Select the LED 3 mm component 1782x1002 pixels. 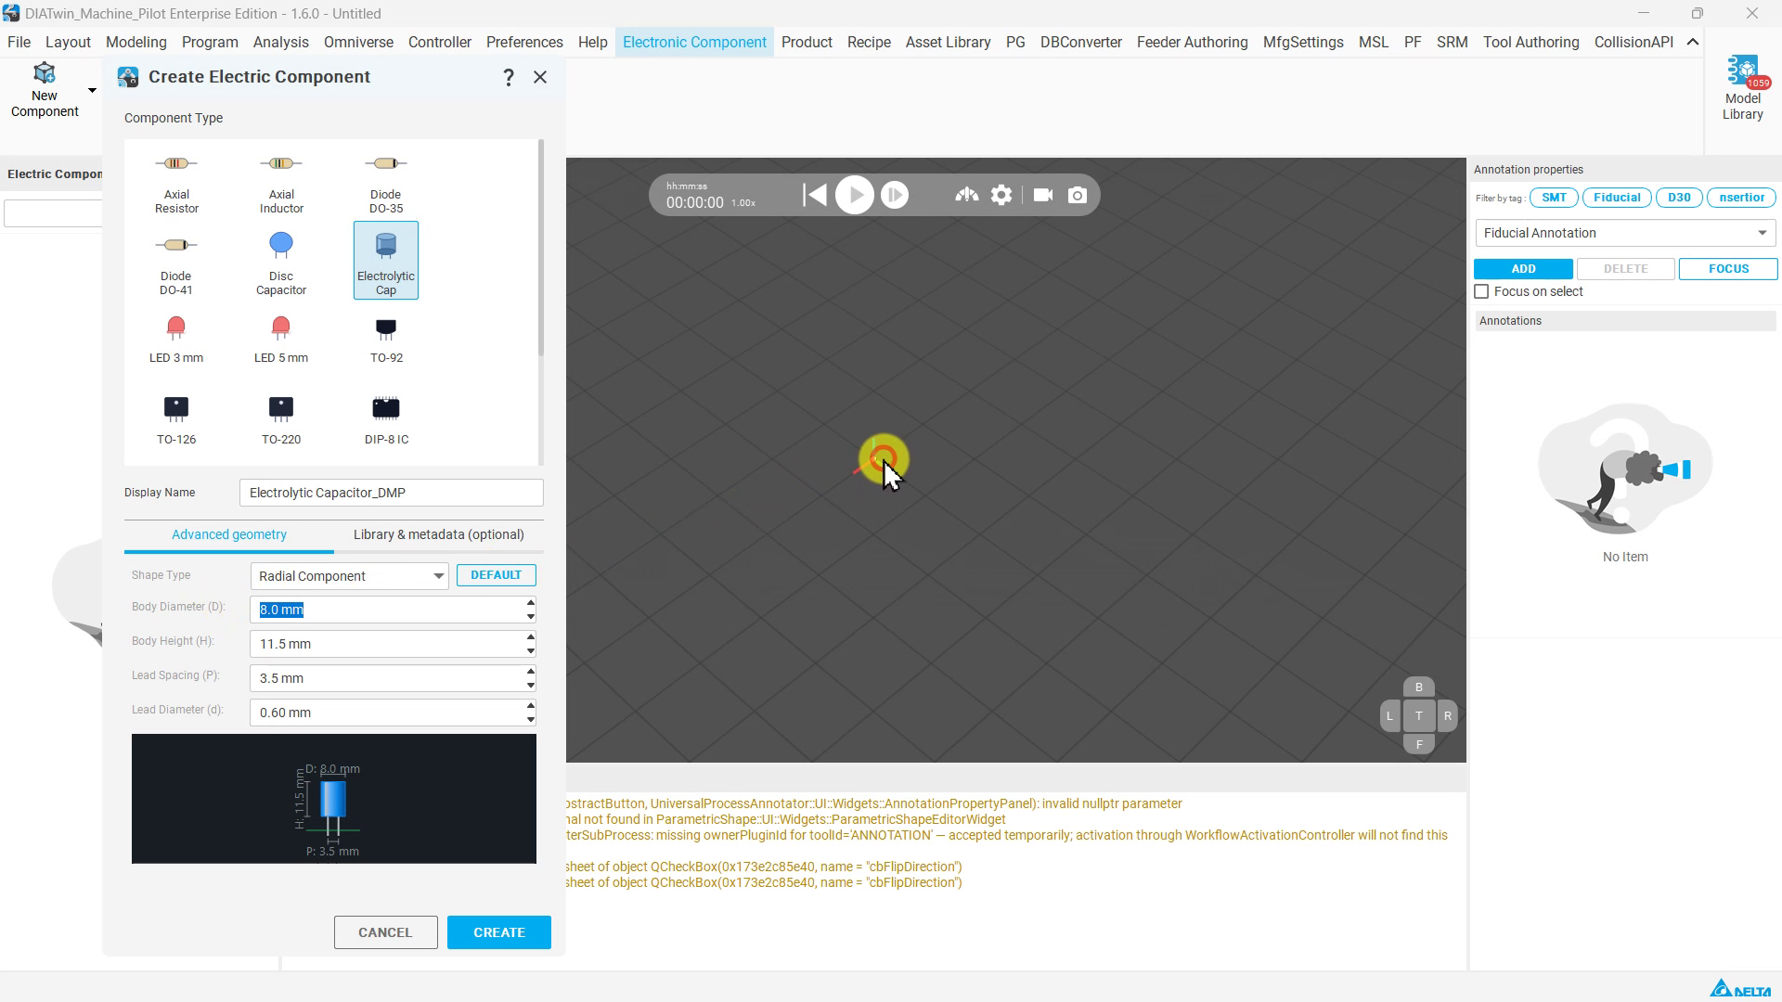[176, 340]
